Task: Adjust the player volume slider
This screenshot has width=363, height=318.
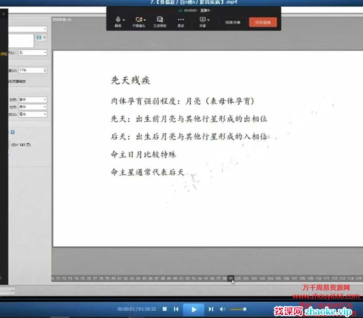Action: click(x=238, y=309)
